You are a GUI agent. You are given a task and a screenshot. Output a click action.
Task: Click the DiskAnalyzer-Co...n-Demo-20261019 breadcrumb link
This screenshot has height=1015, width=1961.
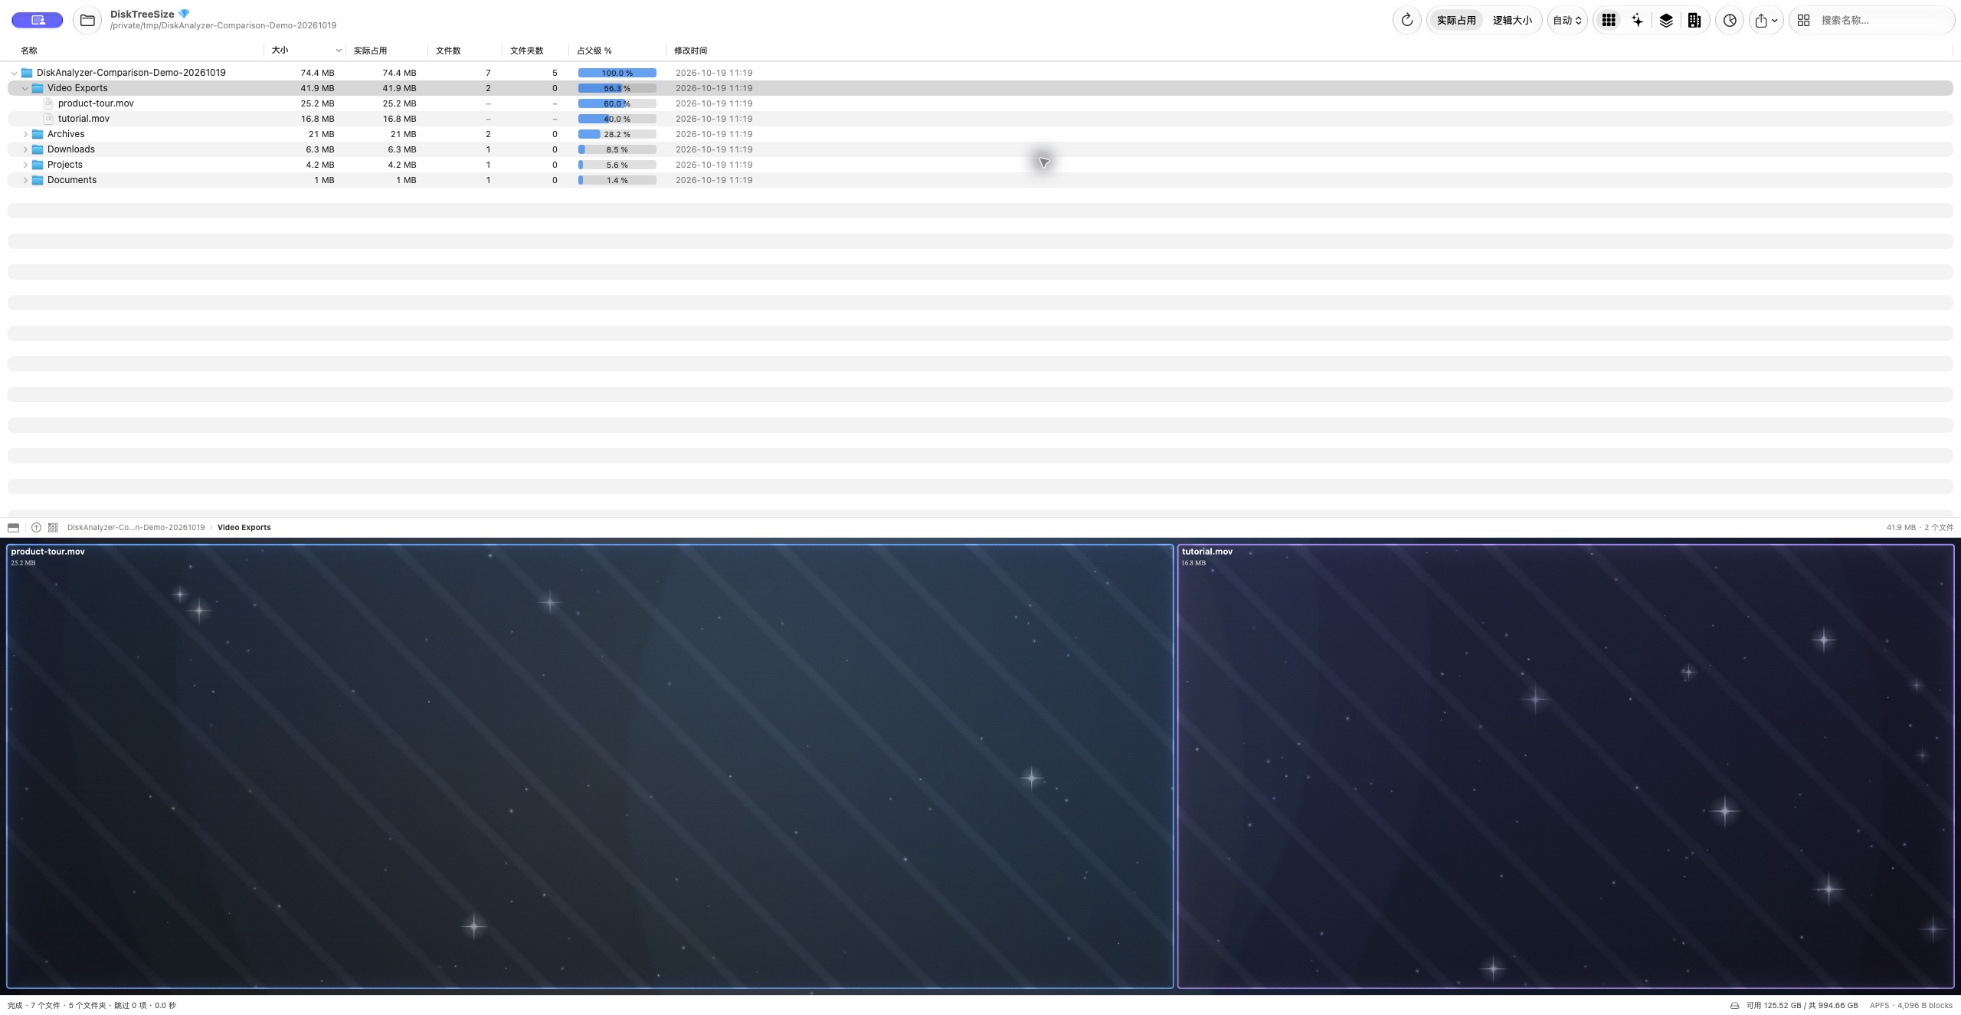[136, 528]
